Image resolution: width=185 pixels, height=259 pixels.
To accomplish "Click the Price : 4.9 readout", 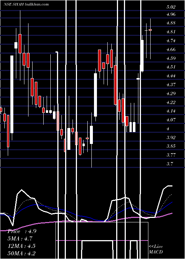I will (x=22, y=231).
